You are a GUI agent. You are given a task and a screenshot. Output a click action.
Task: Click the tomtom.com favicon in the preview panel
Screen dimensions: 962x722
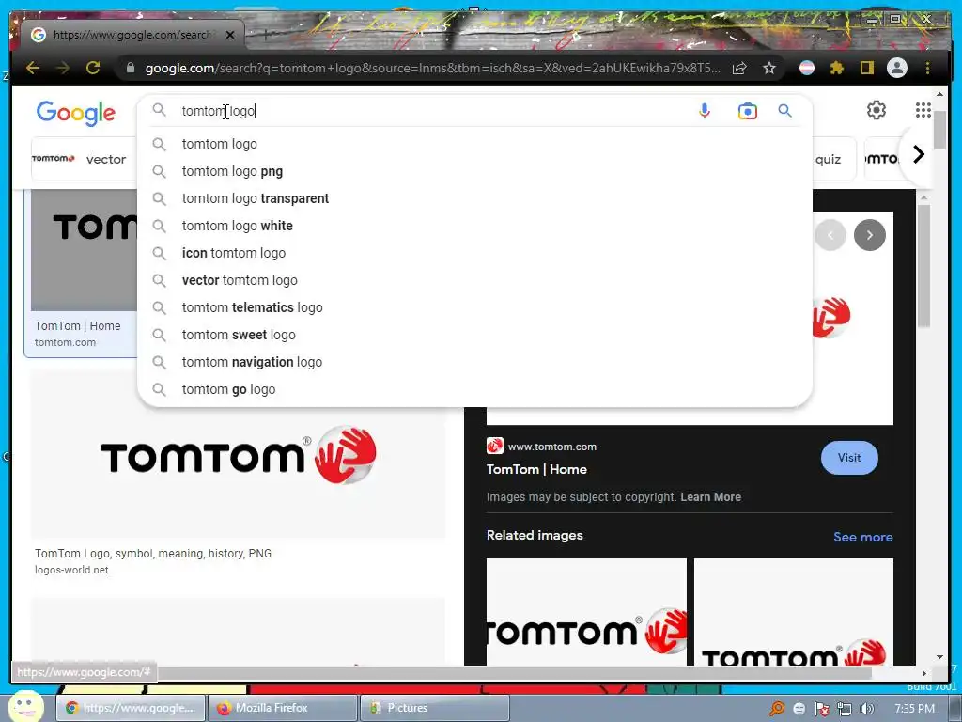pyautogui.click(x=494, y=446)
